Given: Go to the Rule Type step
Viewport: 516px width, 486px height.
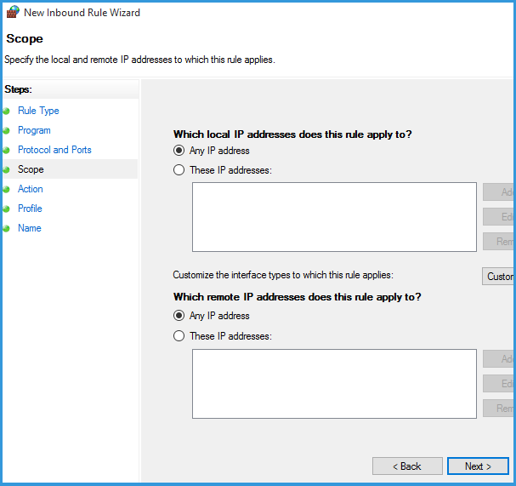Looking at the screenshot, I should pyautogui.click(x=38, y=111).
